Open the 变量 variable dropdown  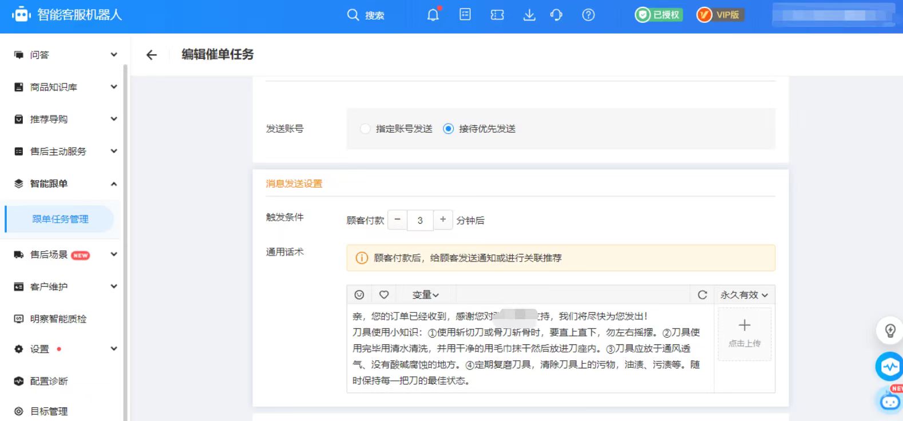426,295
